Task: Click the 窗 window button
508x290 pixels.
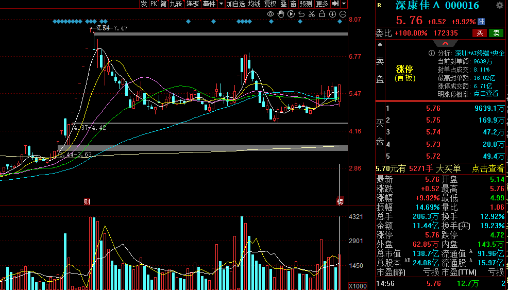Action: point(293,4)
